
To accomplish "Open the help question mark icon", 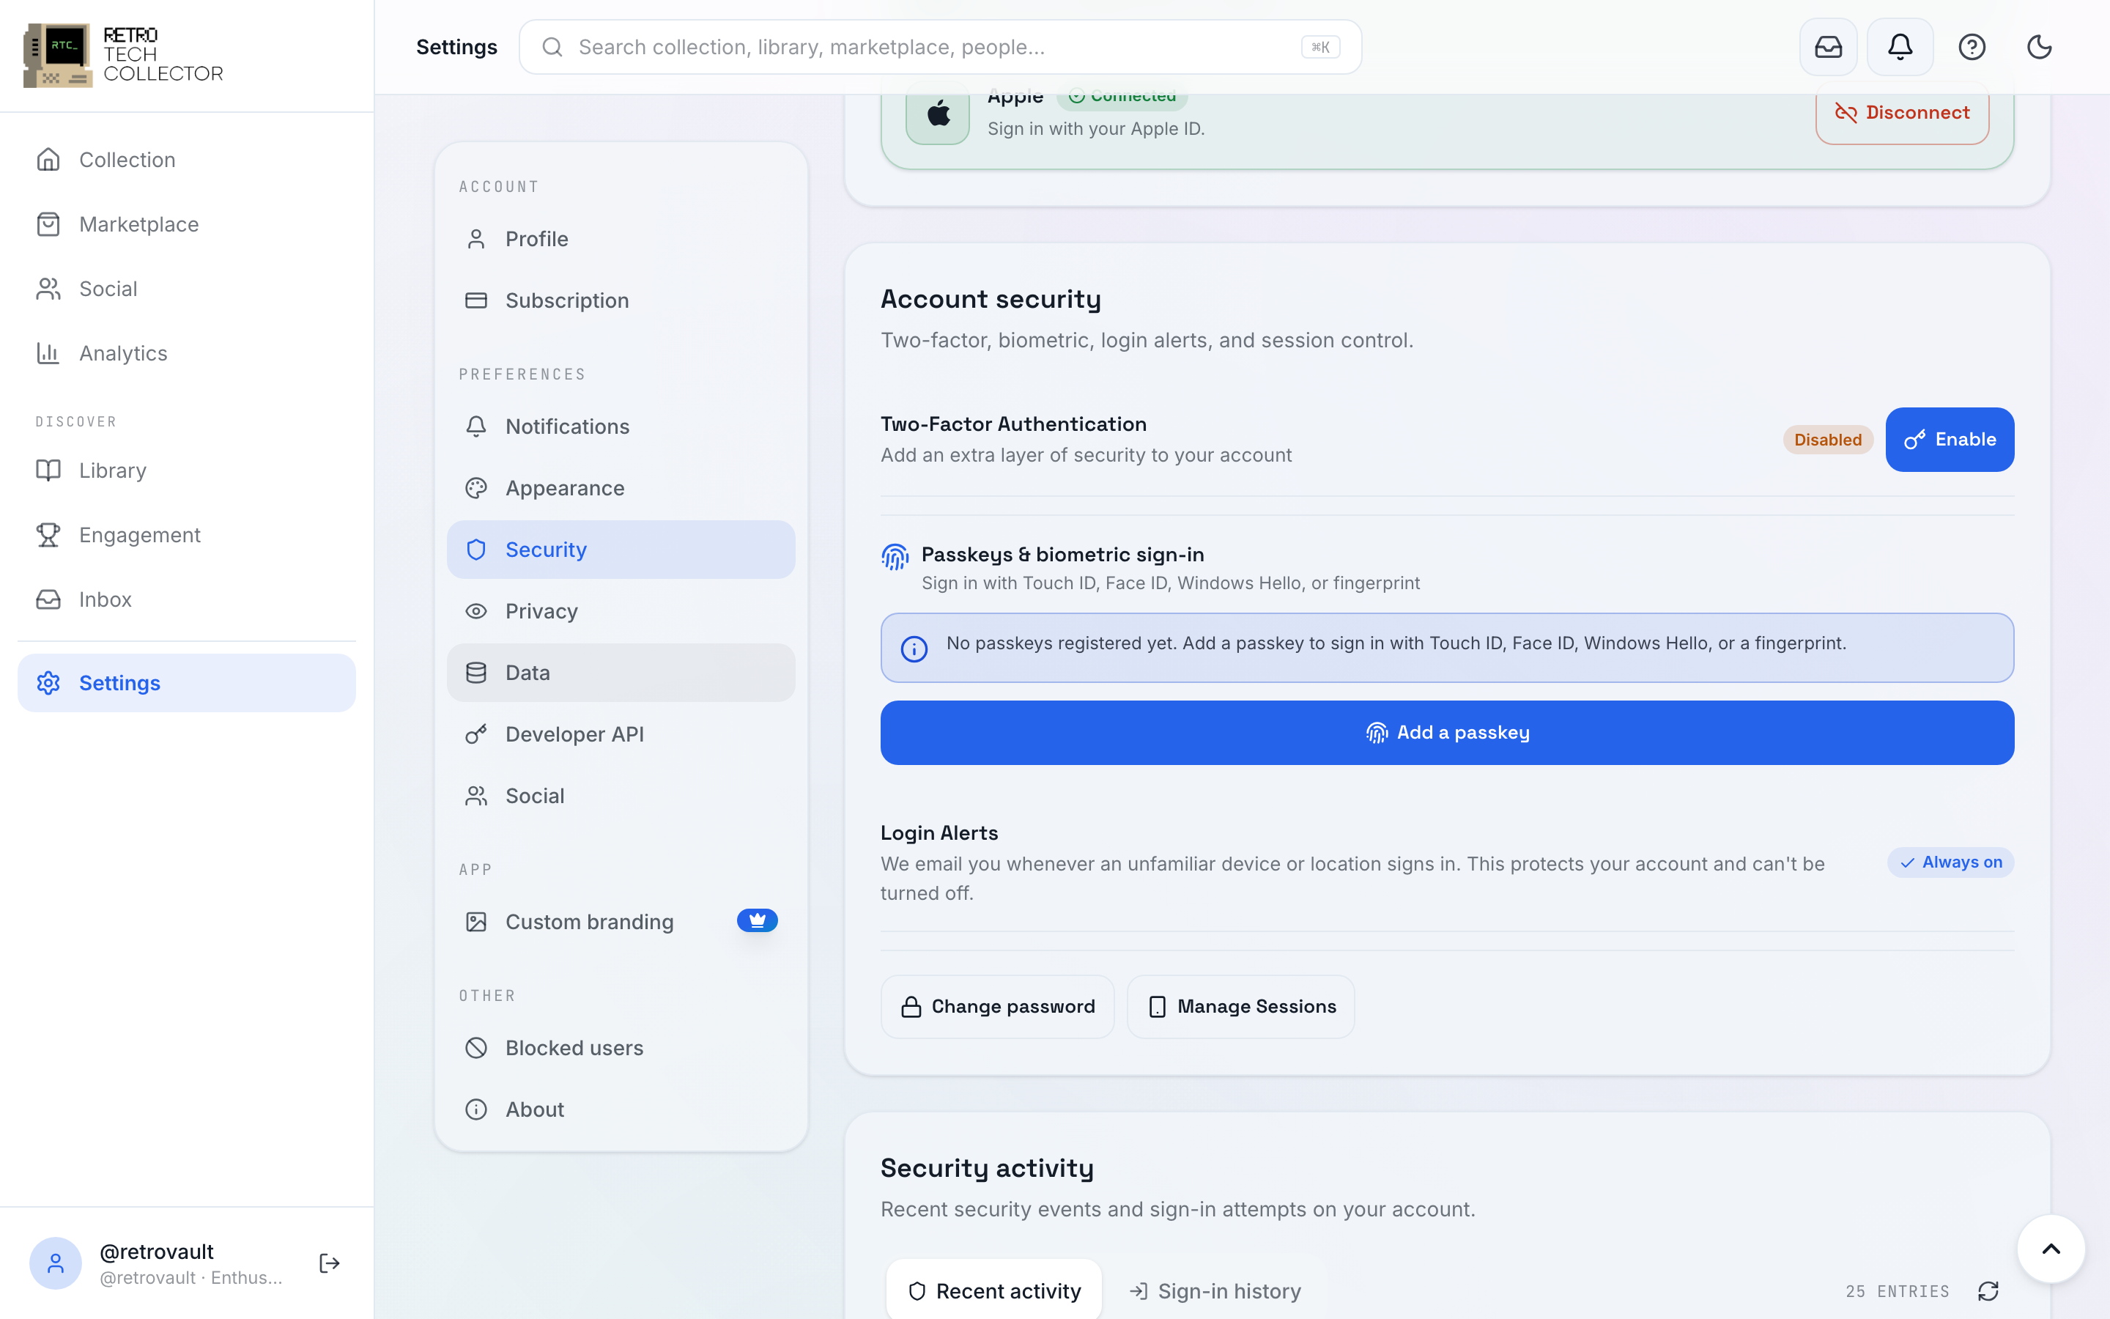I will [1972, 47].
